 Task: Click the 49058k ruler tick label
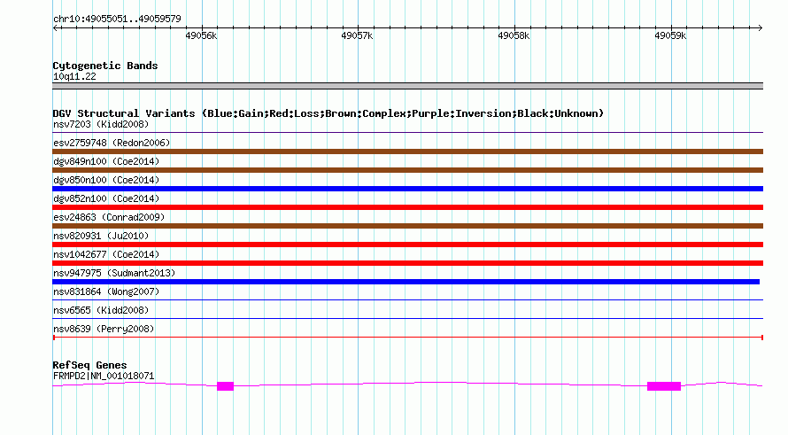point(514,36)
